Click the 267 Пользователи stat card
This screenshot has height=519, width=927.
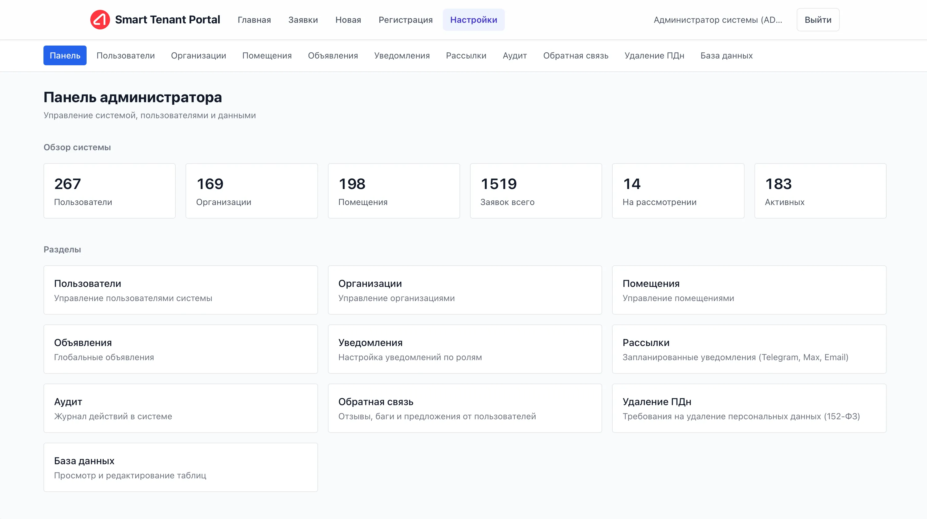point(109,191)
